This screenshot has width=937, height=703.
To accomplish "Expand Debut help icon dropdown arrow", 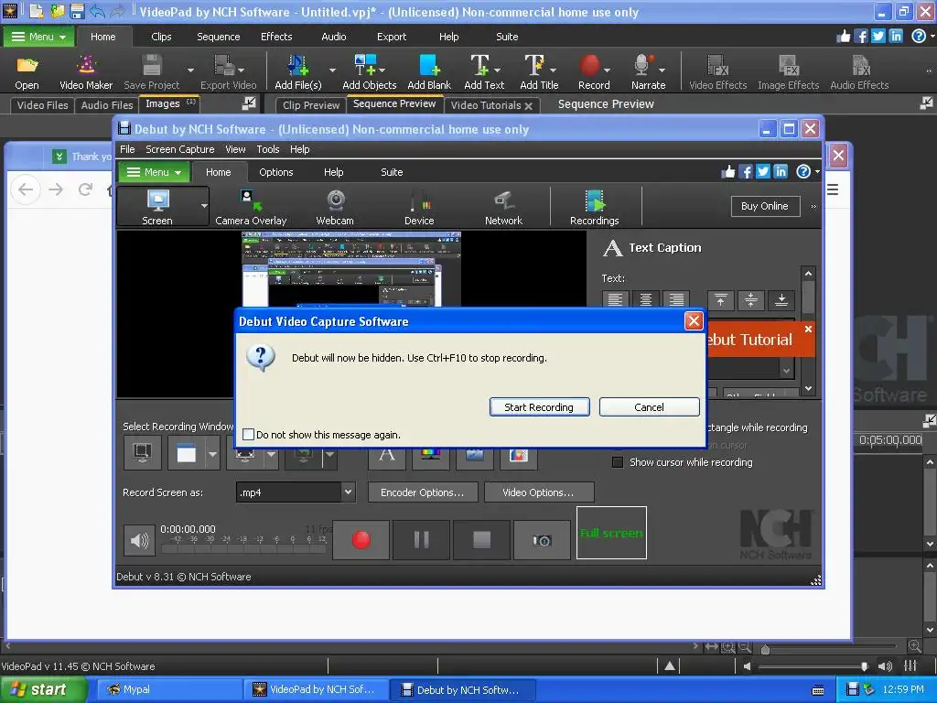I will [817, 172].
